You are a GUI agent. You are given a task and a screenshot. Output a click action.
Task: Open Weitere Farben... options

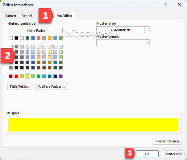pyautogui.click(x=52, y=86)
